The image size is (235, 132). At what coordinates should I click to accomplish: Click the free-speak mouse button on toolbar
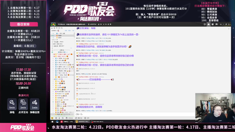(x=69, y=118)
